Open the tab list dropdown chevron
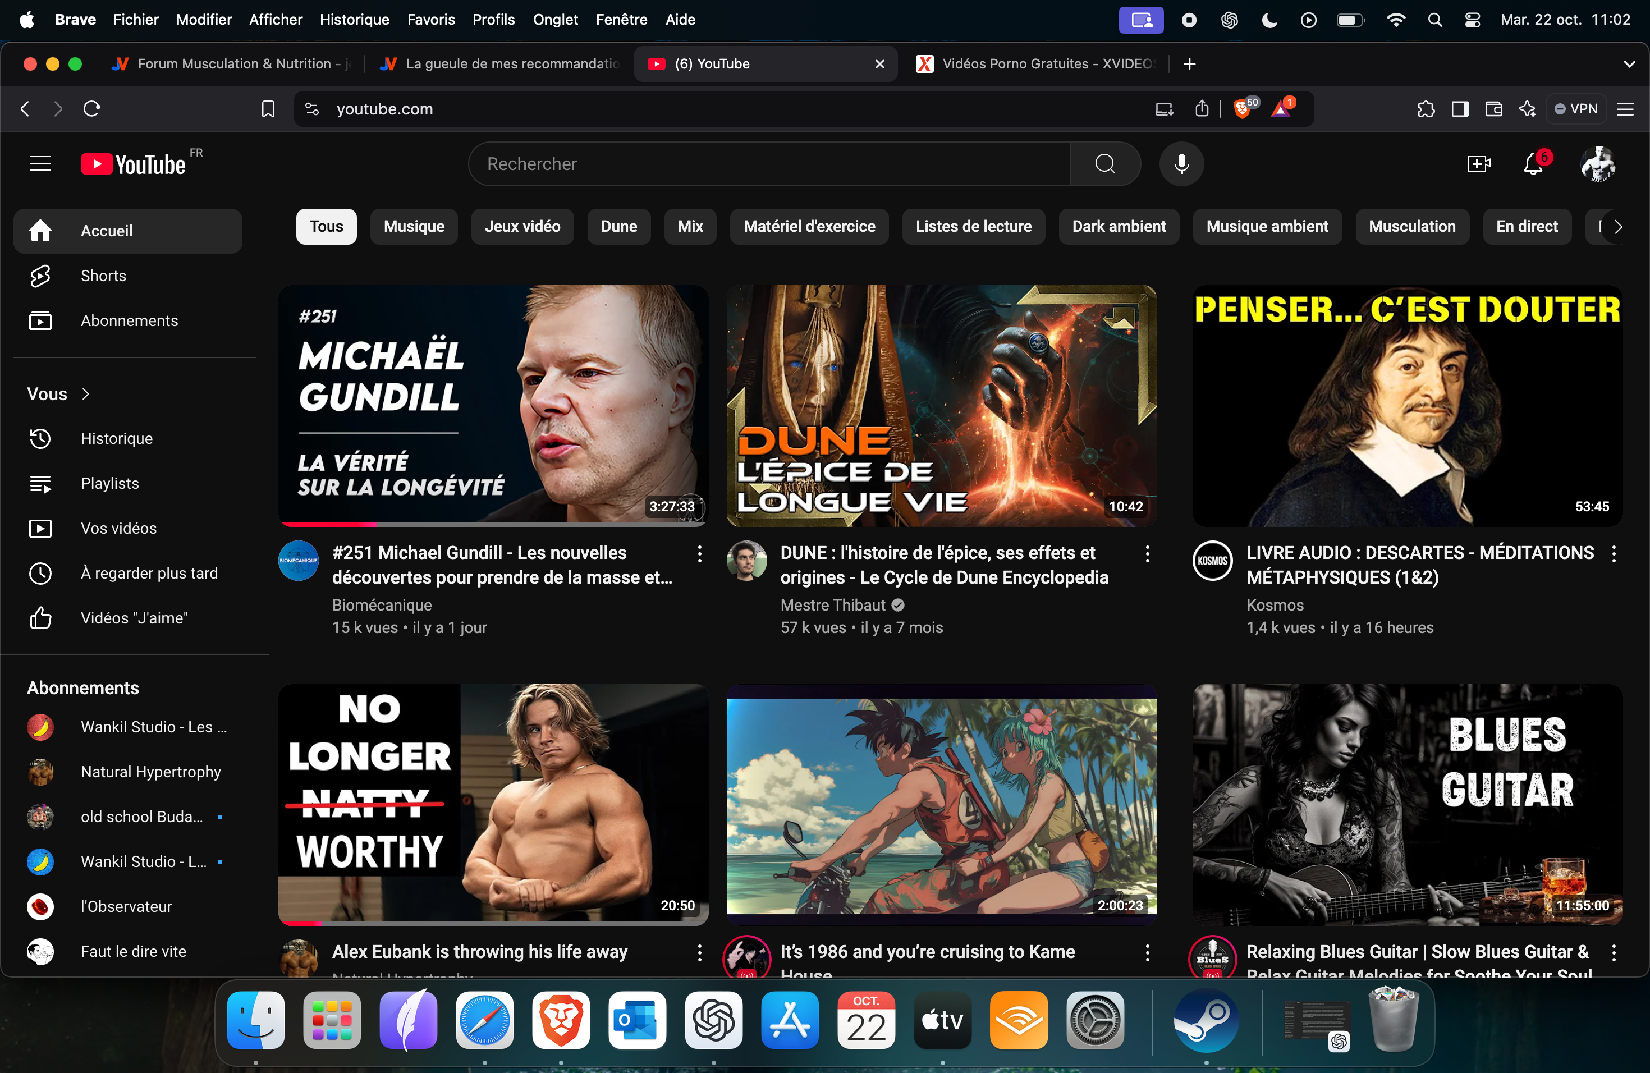The width and height of the screenshot is (1650, 1073). pyautogui.click(x=1629, y=64)
